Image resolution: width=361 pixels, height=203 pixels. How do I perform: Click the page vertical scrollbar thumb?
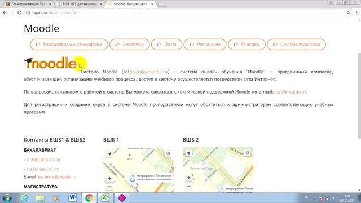359,95
